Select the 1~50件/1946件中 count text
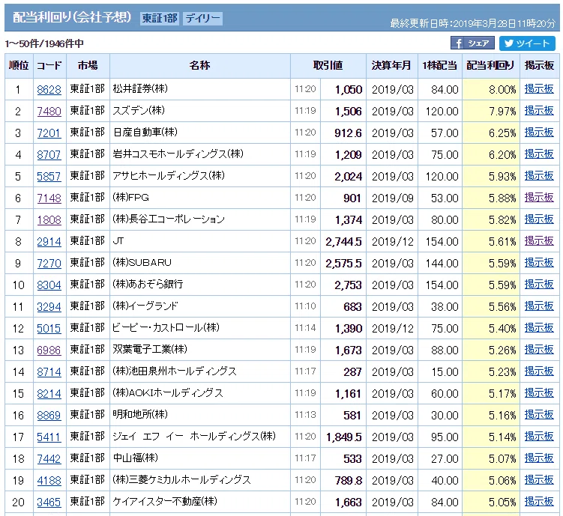The height and width of the screenshot is (516, 563). point(44,43)
